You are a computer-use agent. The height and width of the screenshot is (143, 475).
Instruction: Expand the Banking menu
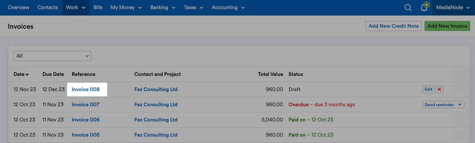(163, 7)
